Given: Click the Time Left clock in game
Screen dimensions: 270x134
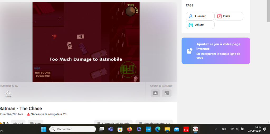Looking at the screenshot, I should [x=130, y=11].
